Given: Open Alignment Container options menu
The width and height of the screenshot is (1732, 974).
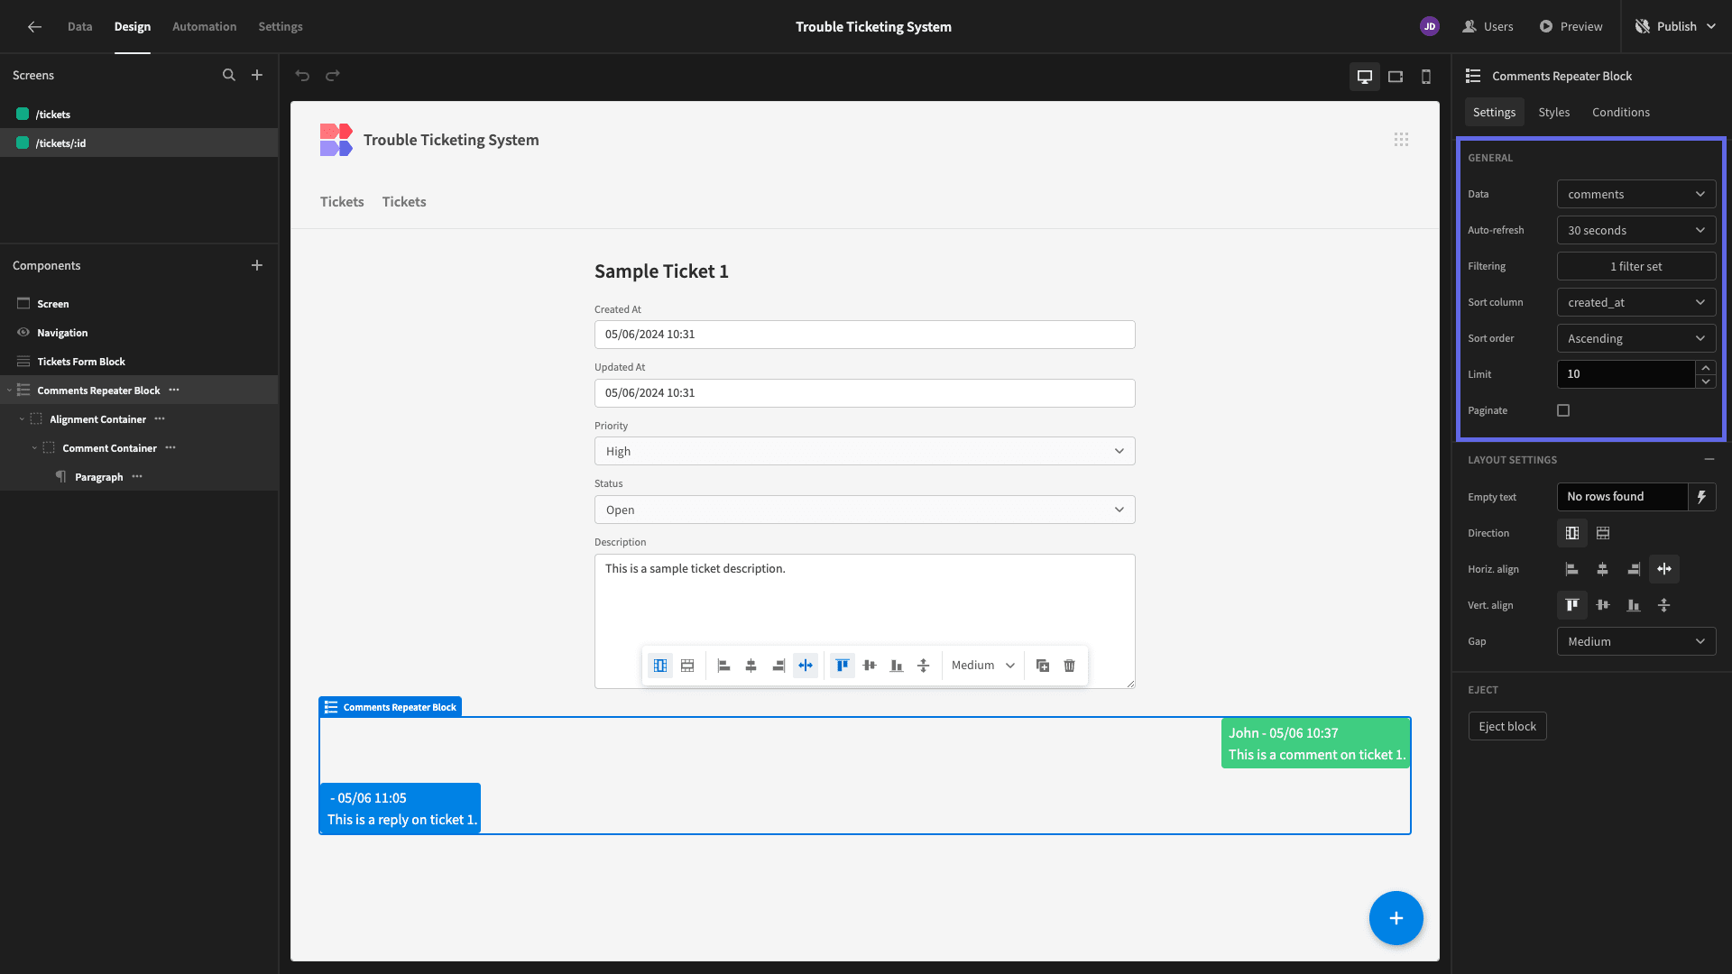Looking at the screenshot, I should pos(160,418).
